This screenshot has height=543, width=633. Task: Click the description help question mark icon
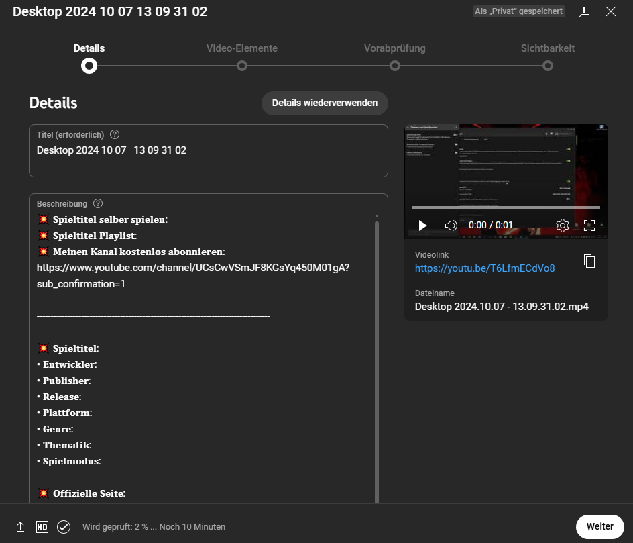click(98, 203)
